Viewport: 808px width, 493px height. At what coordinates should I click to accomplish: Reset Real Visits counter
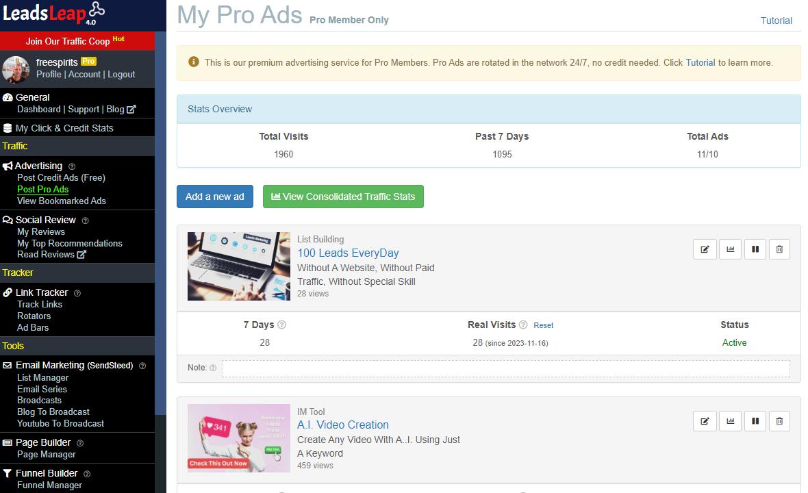click(x=543, y=326)
